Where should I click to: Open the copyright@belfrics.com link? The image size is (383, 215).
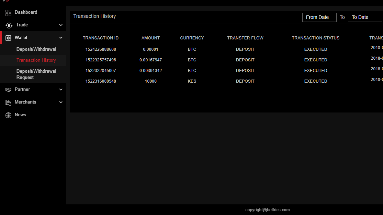[x=267, y=210]
